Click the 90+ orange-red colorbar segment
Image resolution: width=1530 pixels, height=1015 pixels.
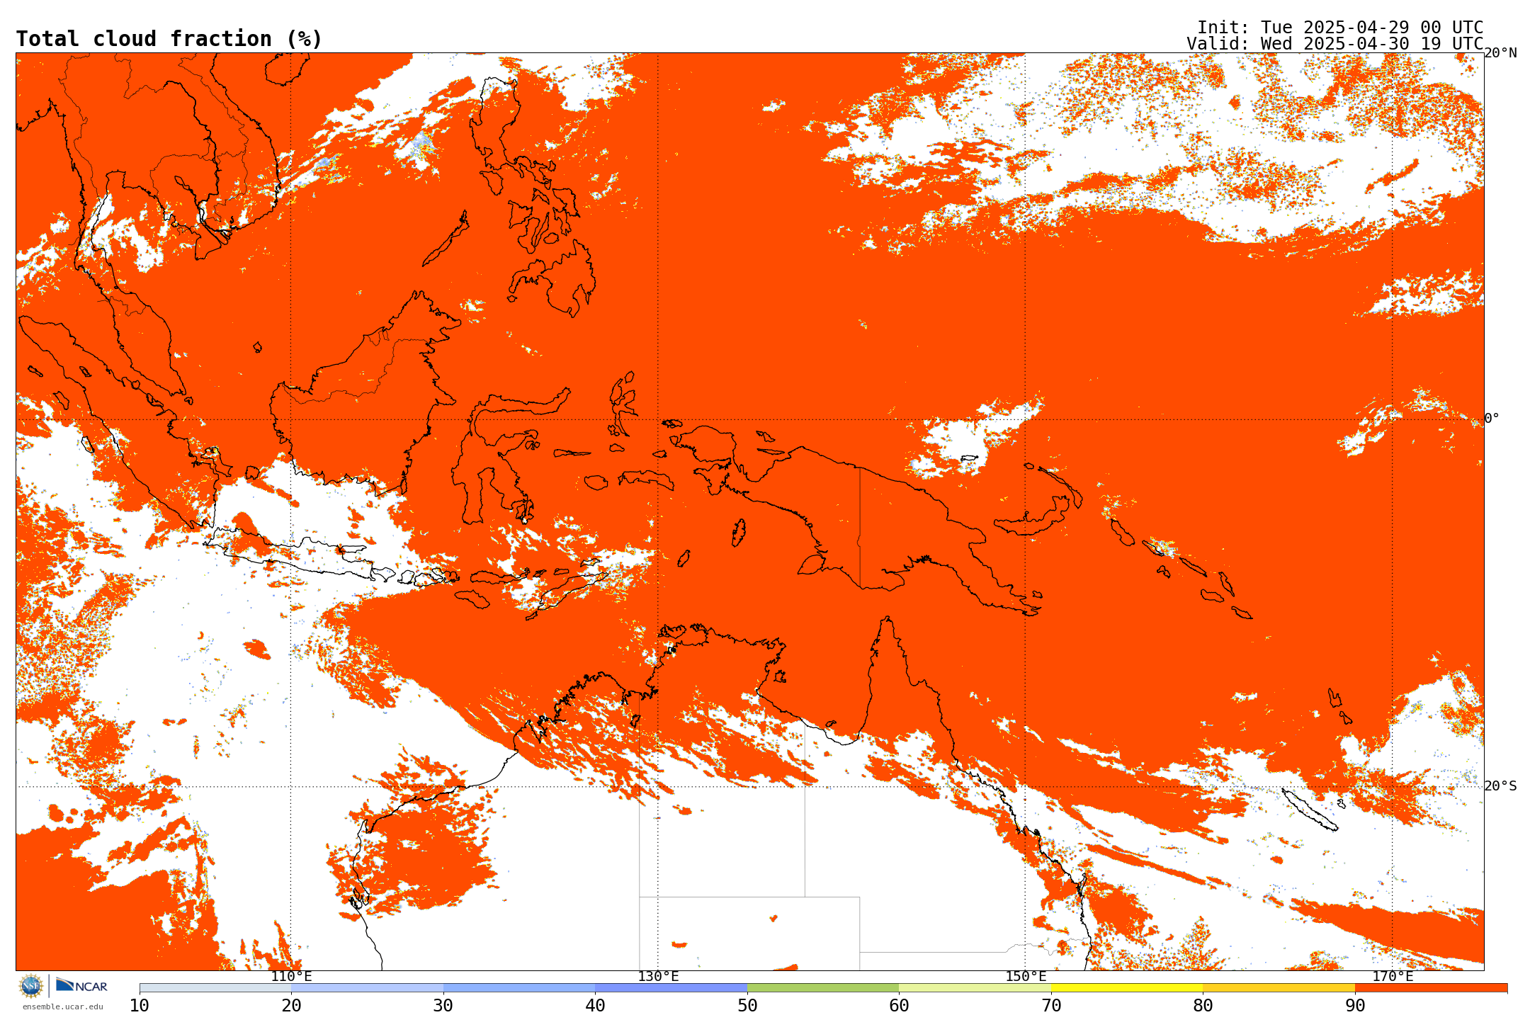click(1431, 987)
